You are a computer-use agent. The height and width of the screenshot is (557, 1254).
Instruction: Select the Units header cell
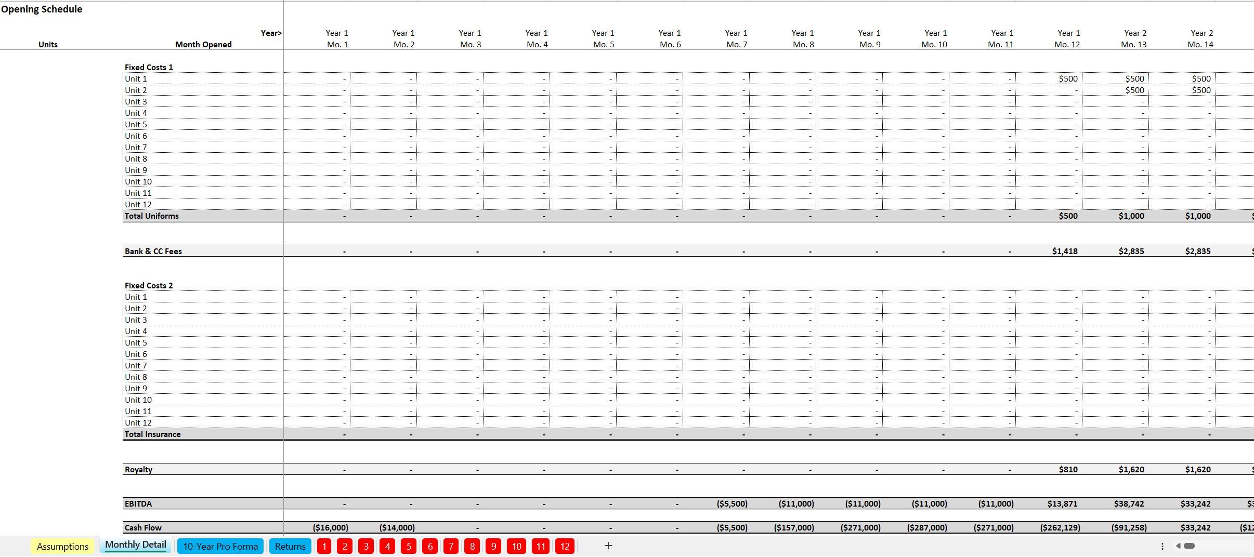click(48, 44)
